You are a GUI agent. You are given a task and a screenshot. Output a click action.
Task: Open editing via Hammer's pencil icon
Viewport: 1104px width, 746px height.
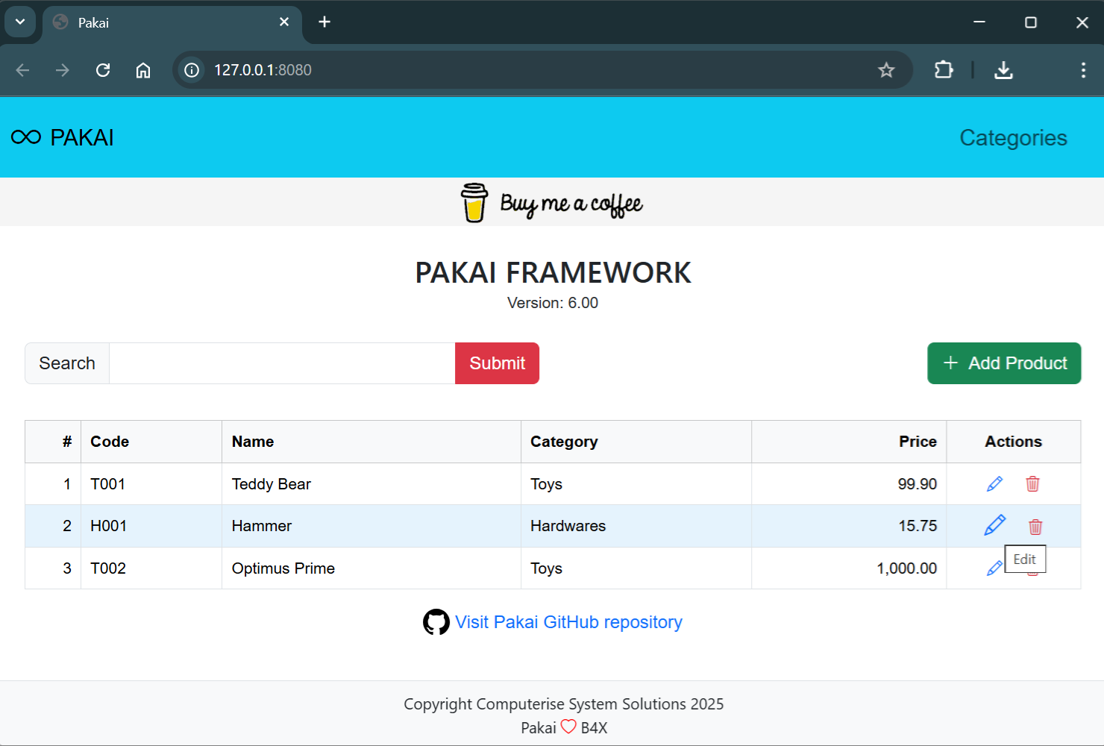click(994, 525)
